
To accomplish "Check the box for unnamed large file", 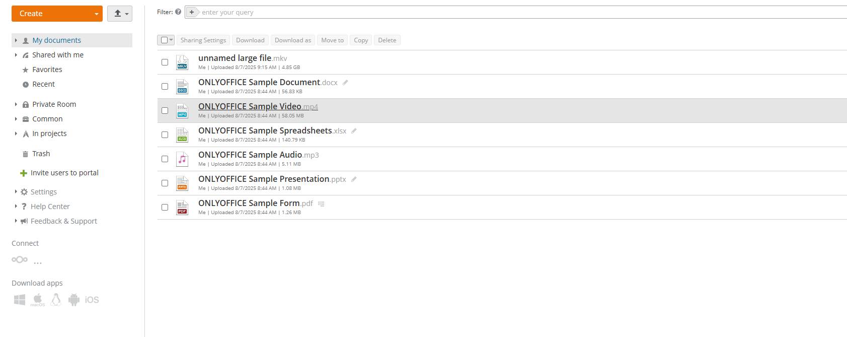I will coord(165,62).
